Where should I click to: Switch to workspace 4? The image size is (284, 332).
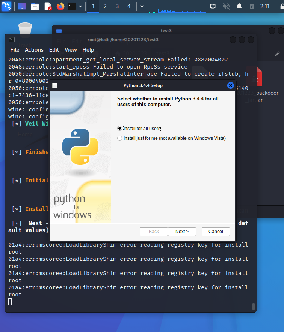click(129, 6)
